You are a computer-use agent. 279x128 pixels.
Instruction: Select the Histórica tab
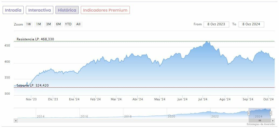(67, 10)
